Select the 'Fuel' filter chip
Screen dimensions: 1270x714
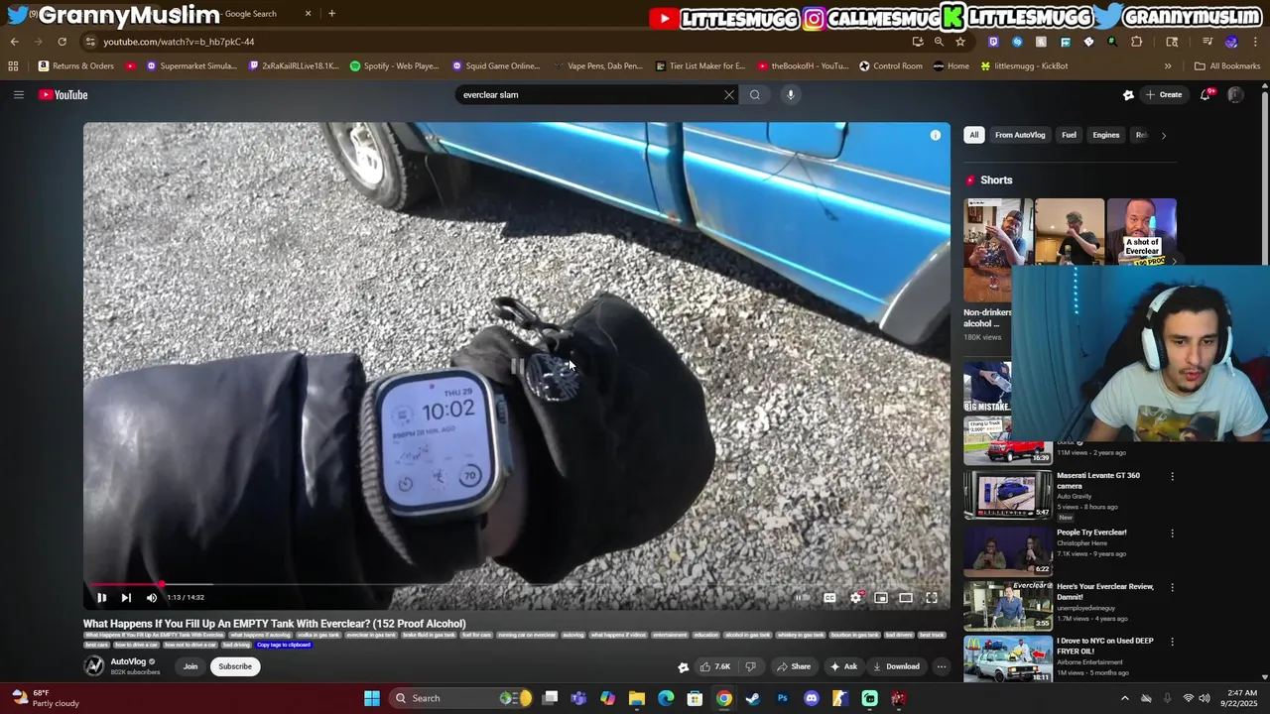[1069, 135]
